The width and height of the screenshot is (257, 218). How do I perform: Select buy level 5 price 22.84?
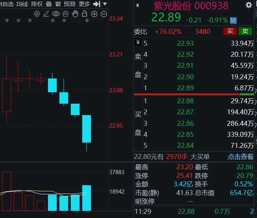(x=185, y=146)
